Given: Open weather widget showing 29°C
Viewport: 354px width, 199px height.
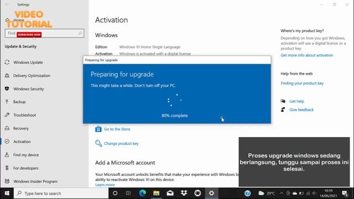Looking at the screenshot, I should (267, 193).
